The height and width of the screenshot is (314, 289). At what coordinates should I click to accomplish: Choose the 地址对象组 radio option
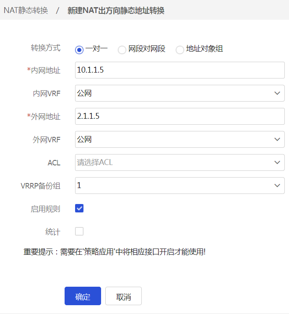(180, 50)
